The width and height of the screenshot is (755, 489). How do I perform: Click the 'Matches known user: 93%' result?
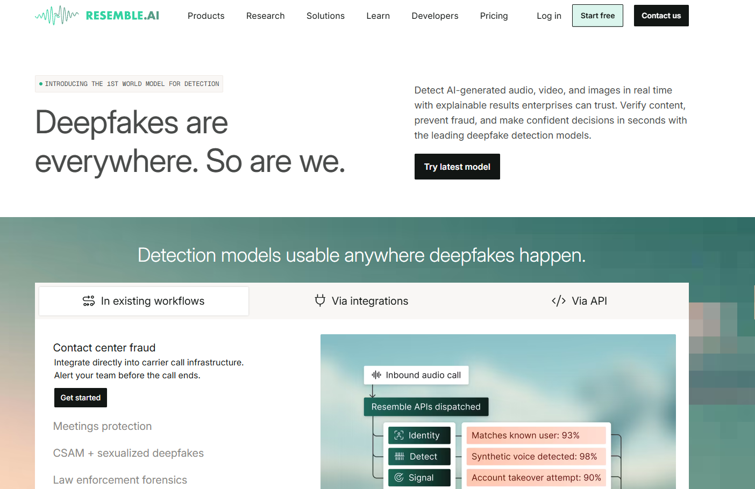(x=536, y=435)
